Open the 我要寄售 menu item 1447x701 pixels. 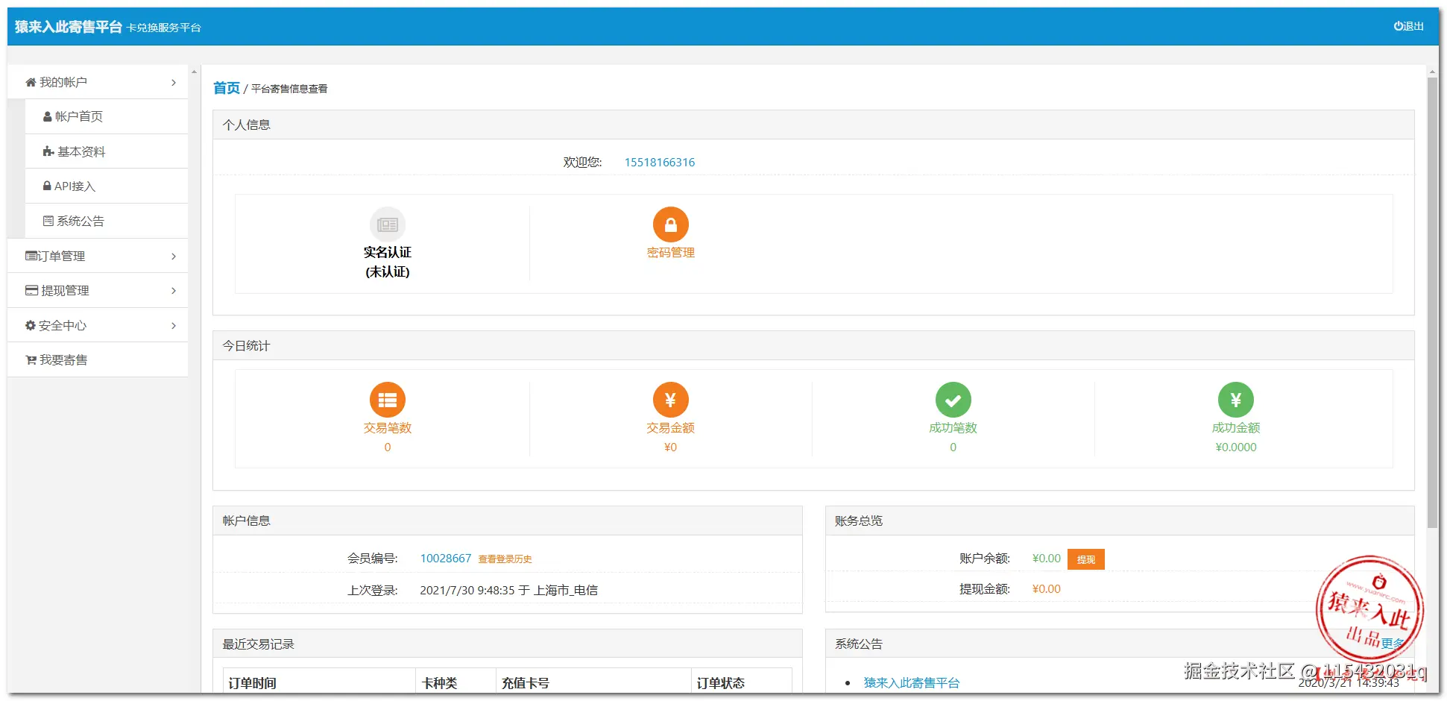[x=98, y=360]
